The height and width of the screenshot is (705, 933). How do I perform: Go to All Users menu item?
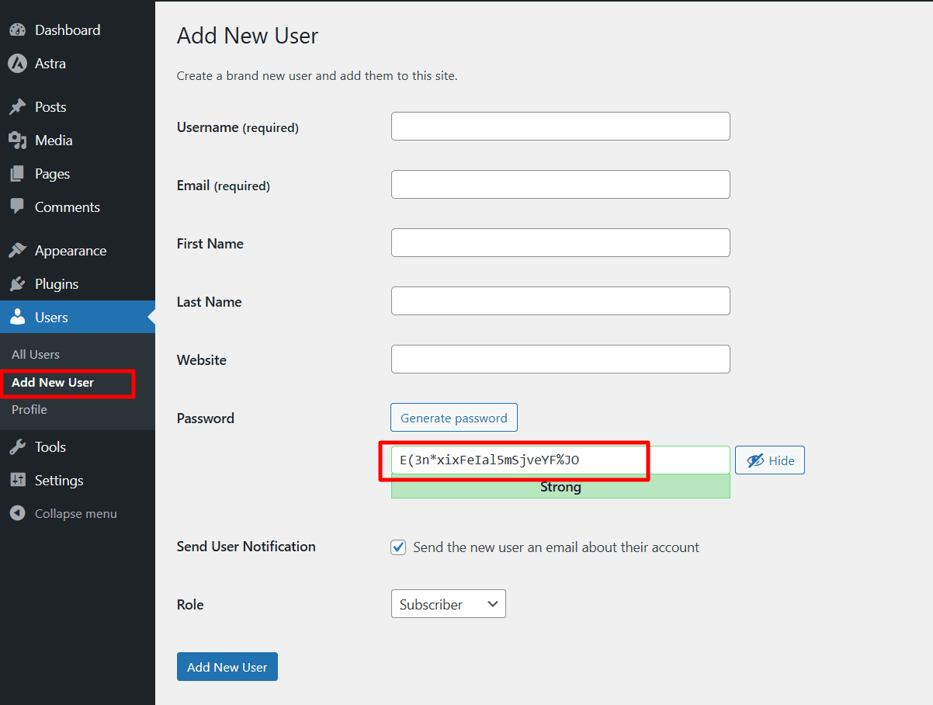[x=35, y=354]
